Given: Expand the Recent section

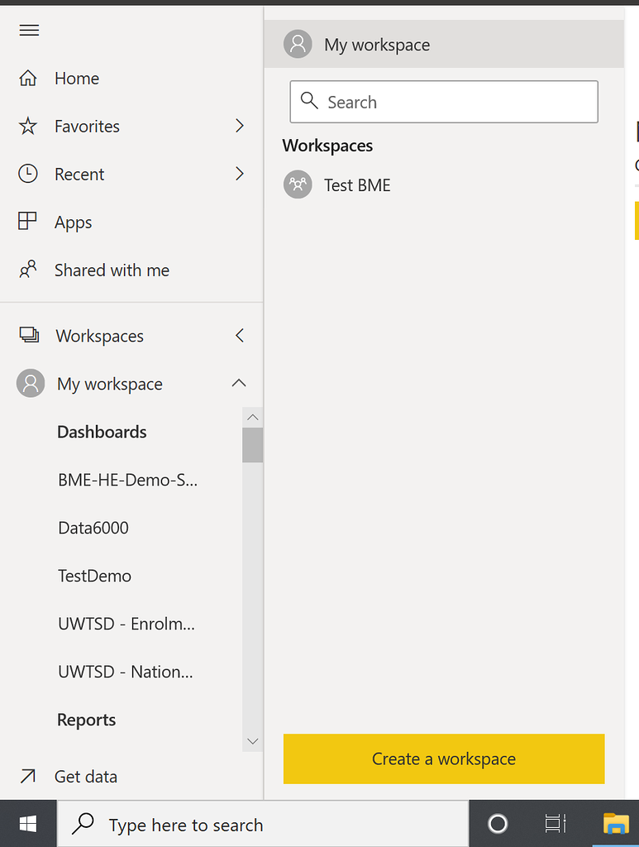Looking at the screenshot, I should pos(239,174).
